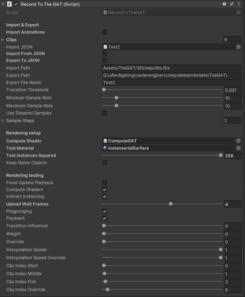Open component preset selector icon
245x297 pixels.
[x=232, y=4]
